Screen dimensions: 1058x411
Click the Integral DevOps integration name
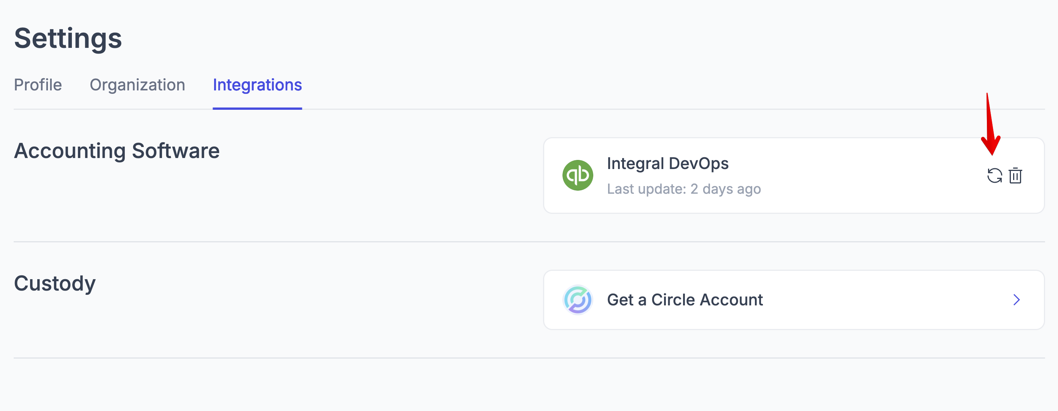(x=667, y=163)
